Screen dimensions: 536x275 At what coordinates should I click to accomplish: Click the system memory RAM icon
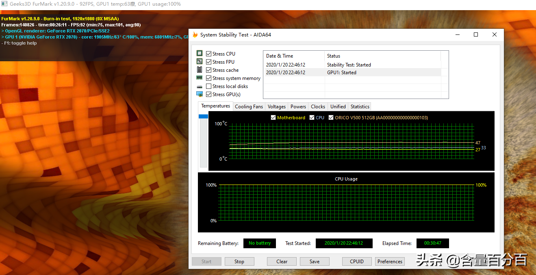(200, 78)
